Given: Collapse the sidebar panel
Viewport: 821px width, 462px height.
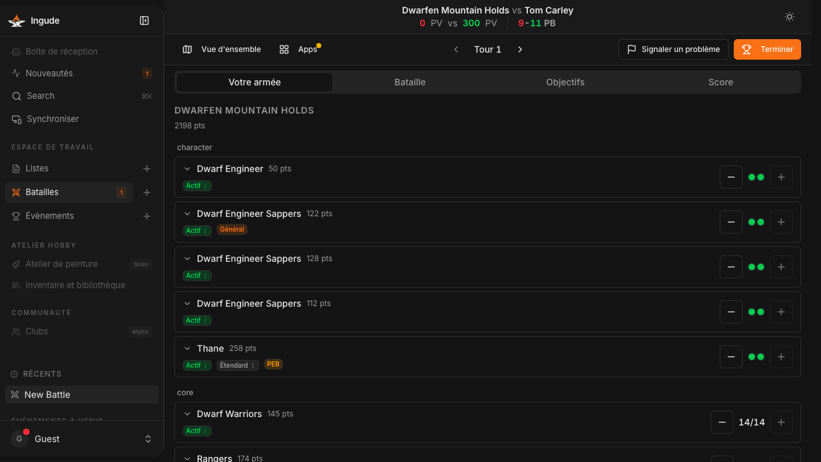Looking at the screenshot, I should tap(144, 21).
